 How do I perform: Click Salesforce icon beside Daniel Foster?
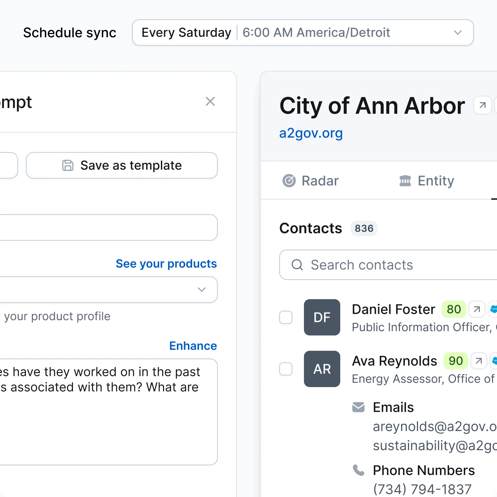493,309
